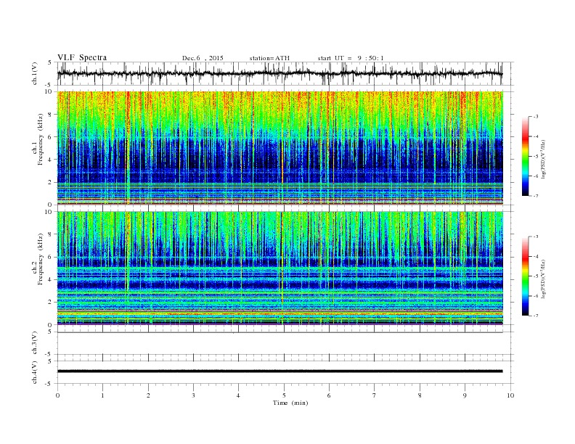The height and width of the screenshot is (444, 575).
Task: Click the "ch.1(V)" waveform axis label
Action: tap(35, 73)
